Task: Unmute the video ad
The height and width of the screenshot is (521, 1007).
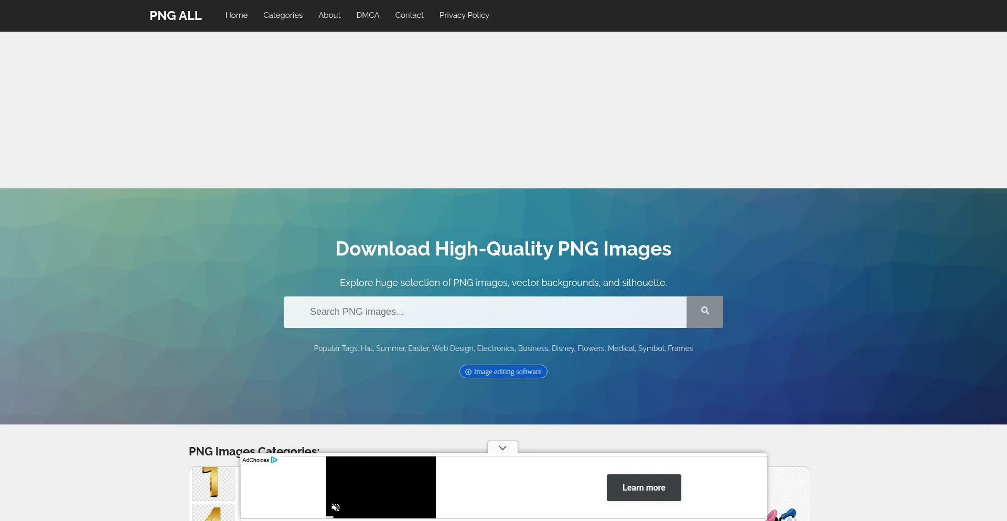Action: point(336,507)
